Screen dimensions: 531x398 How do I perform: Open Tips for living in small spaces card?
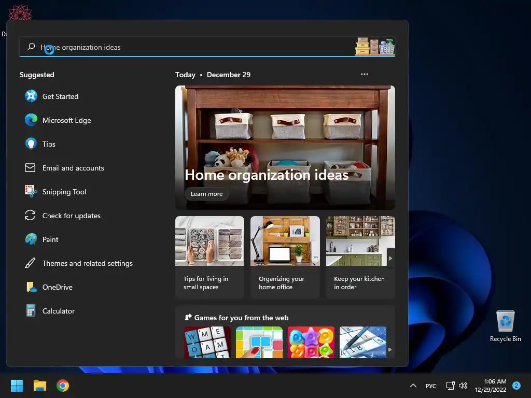pyautogui.click(x=209, y=257)
